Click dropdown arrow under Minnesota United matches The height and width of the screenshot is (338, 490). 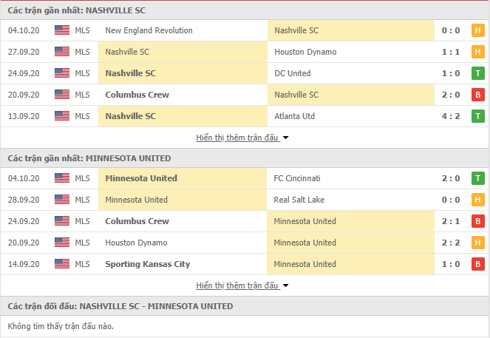[285, 285]
